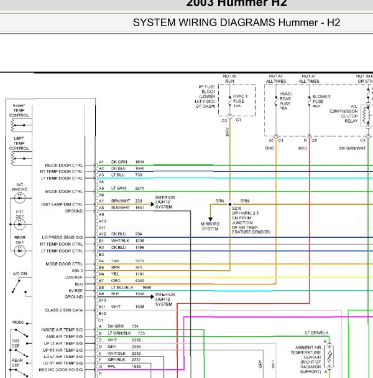
Task: Select the 'UP RT AIR TEMP SIG' label
Action: [x=63, y=350]
